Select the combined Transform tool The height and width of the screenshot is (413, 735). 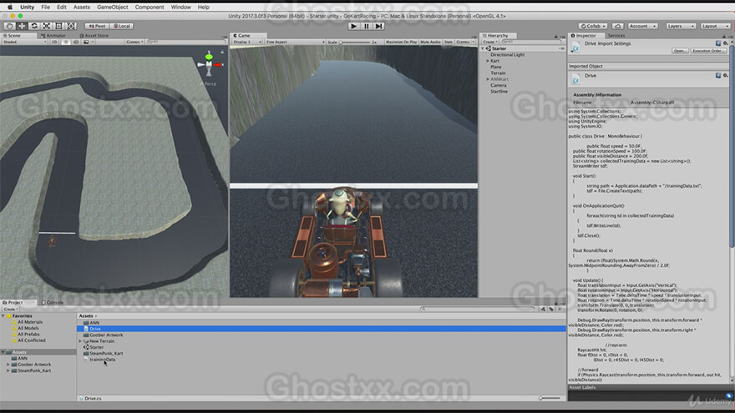click(71, 26)
